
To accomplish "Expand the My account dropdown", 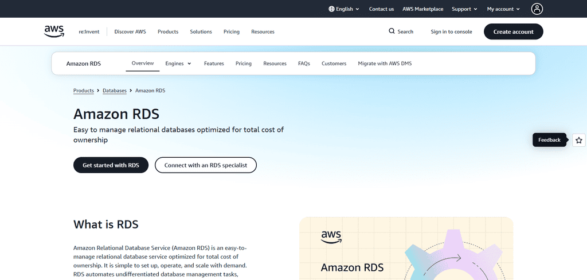I will pyautogui.click(x=503, y=9).
